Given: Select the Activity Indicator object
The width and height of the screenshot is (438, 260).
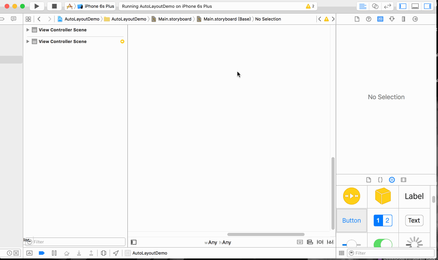Looking at the screenshot, I should coord(414,243).
